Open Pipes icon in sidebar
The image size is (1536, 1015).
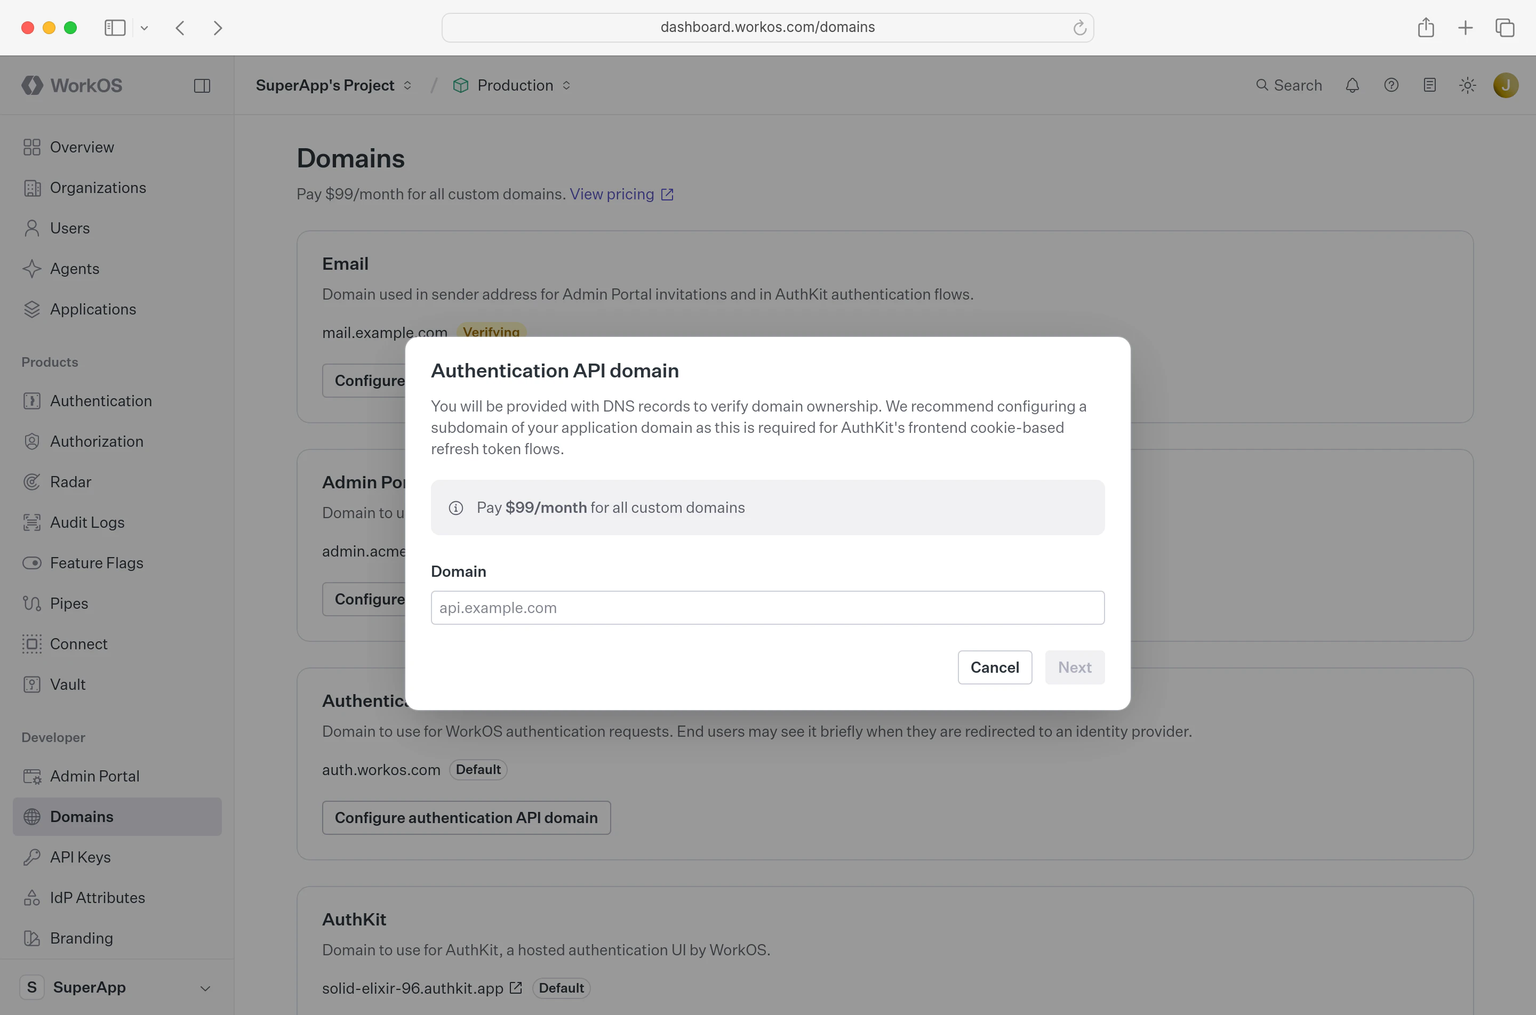tap(31, 603)
